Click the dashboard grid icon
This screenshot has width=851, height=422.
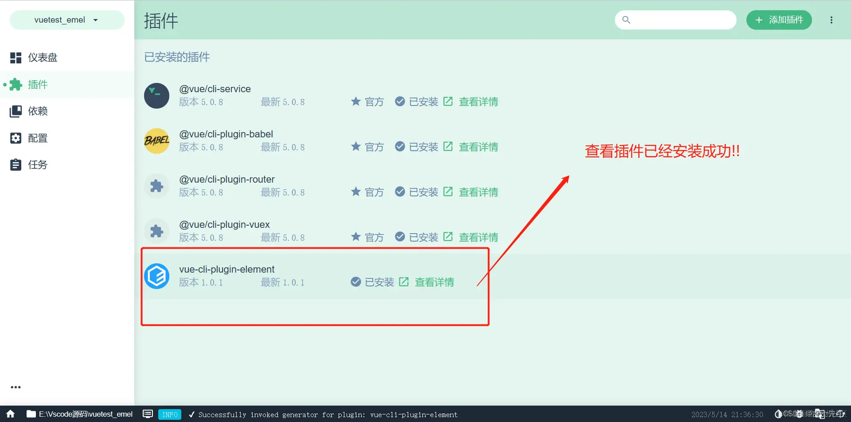click(x=16, y=58)
